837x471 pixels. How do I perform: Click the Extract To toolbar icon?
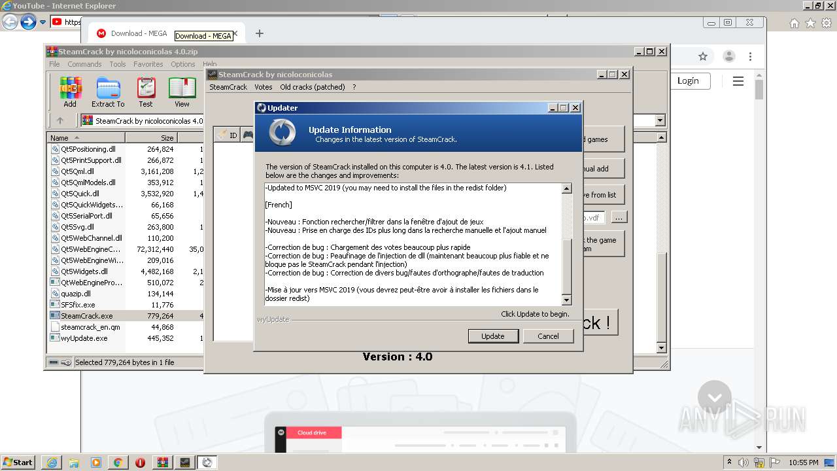(x=108, y=92)
